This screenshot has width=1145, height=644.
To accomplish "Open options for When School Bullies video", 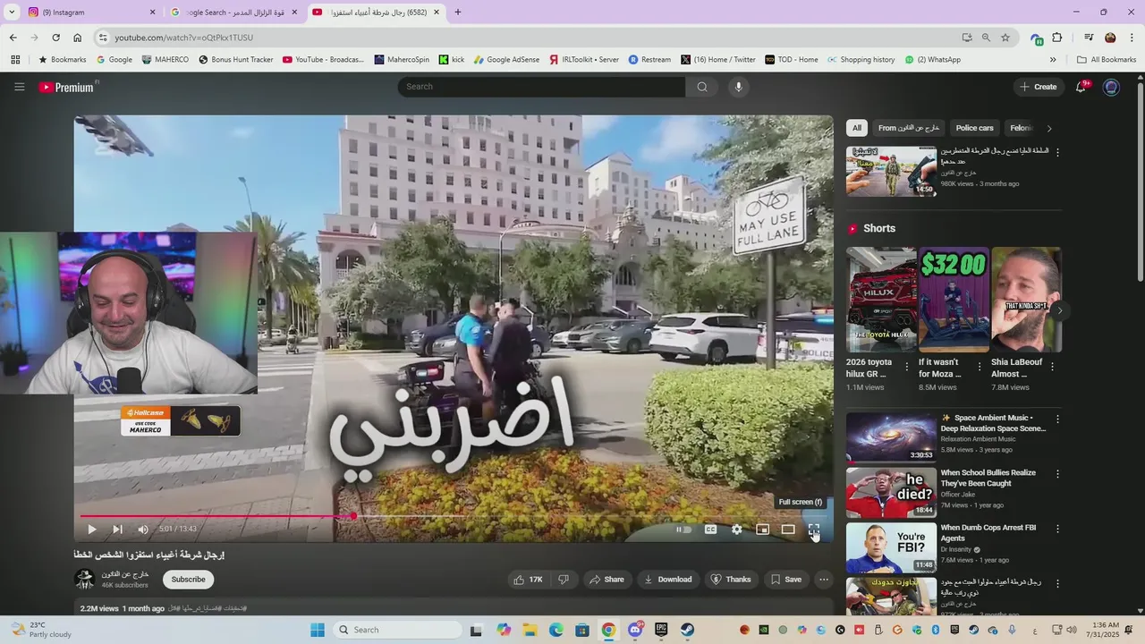I will coord(1057,474).
